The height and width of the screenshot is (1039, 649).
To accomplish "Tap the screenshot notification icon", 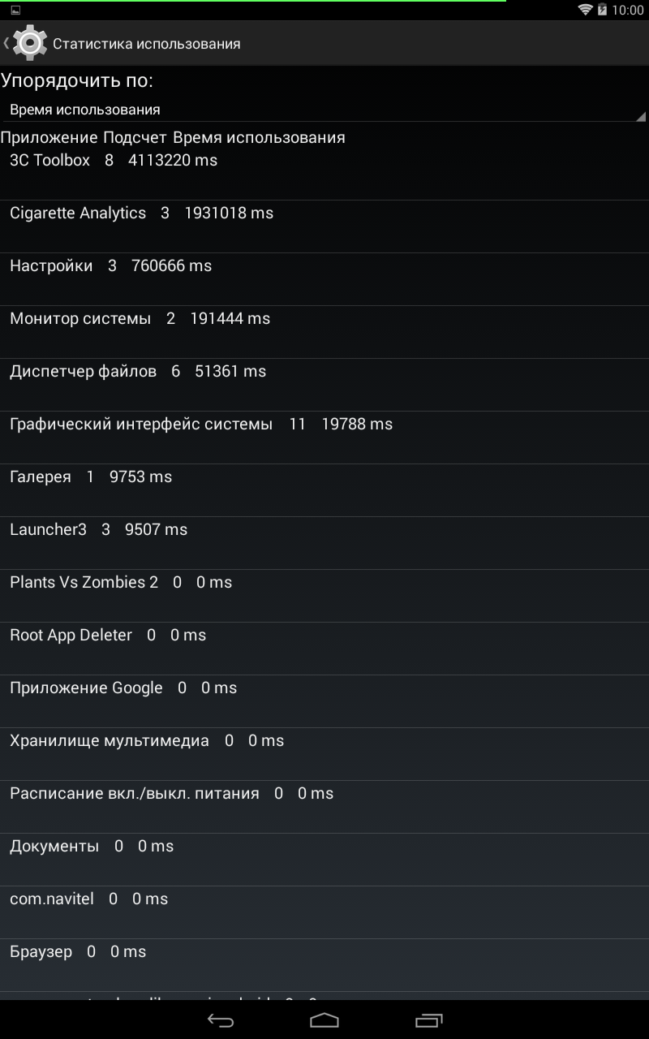I will [15, 10].
